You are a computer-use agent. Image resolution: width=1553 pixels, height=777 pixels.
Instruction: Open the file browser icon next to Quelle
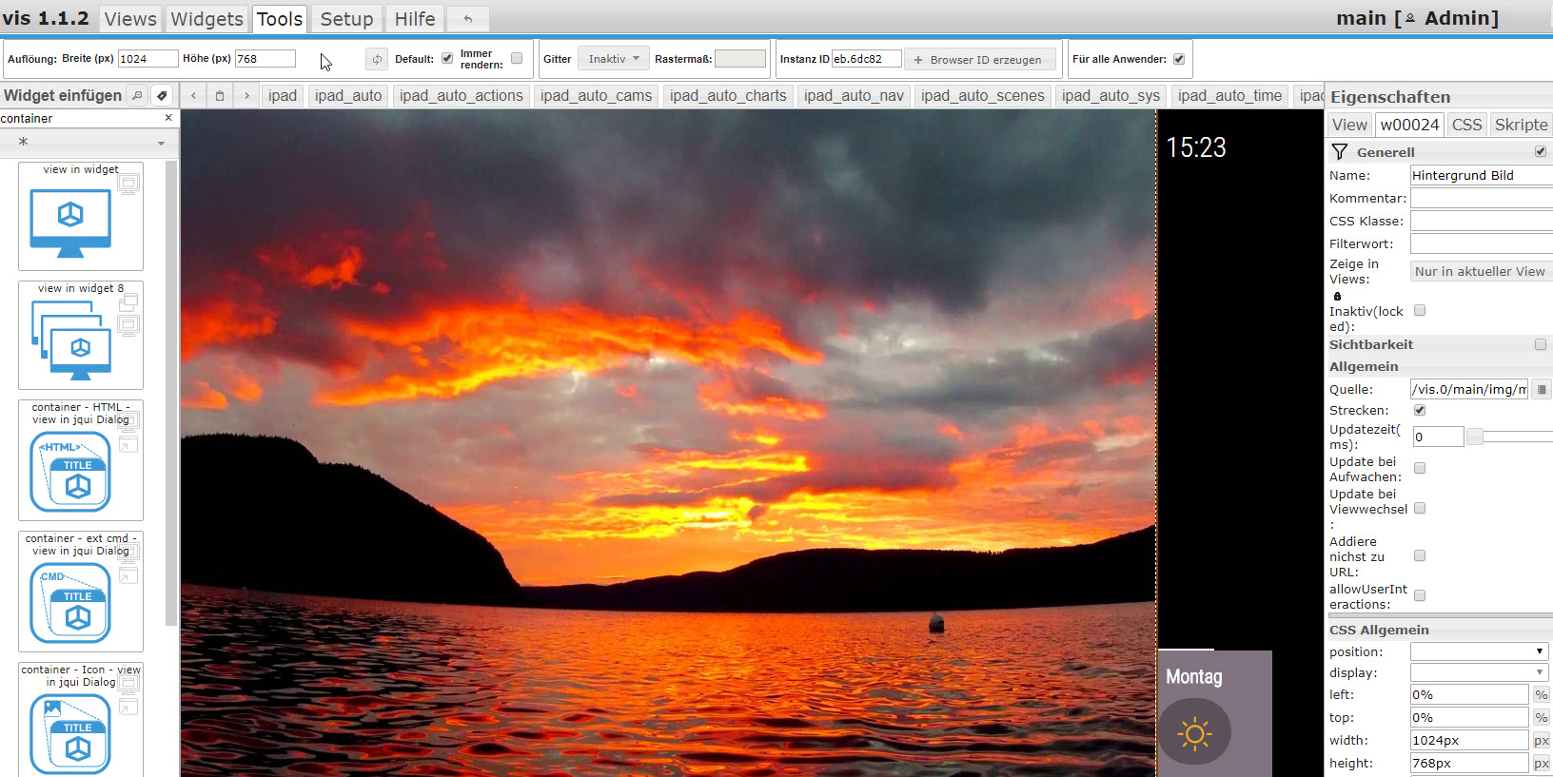point(1542,389)
